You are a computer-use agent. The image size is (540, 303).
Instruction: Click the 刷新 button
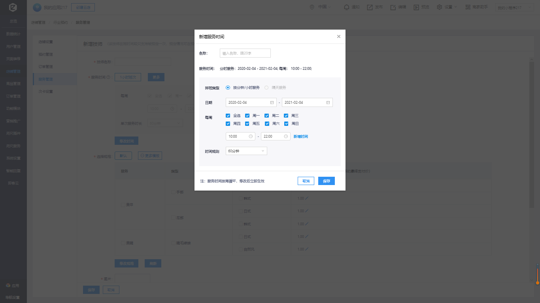(x=153, y=264)
